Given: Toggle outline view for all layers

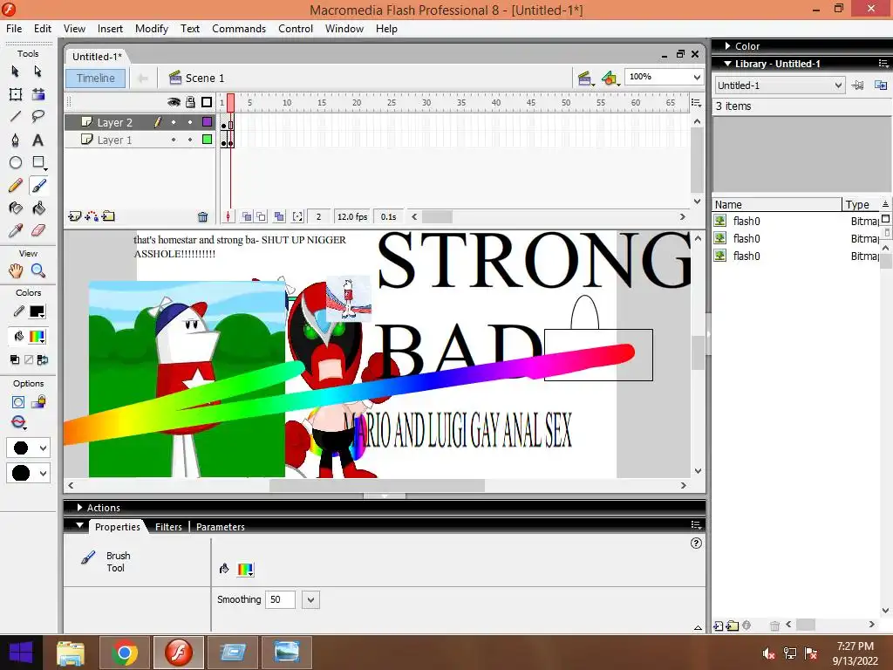Looking at the screenshot, I should point(207,102).
